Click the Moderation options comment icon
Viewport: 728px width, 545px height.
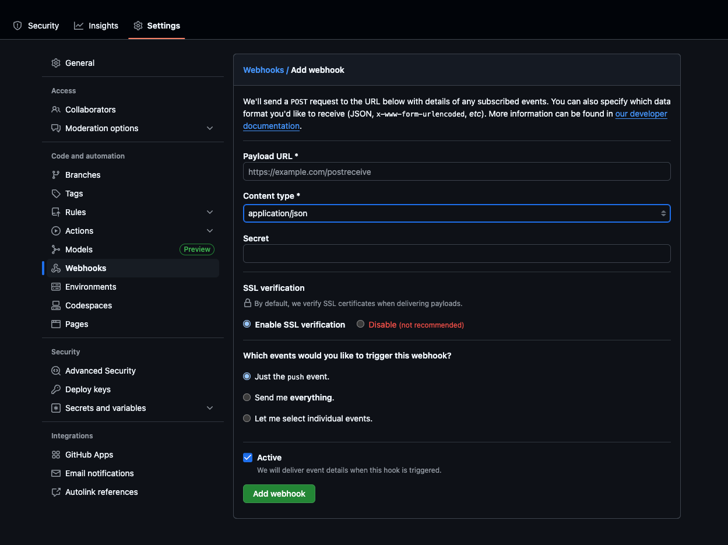(56, 128)
